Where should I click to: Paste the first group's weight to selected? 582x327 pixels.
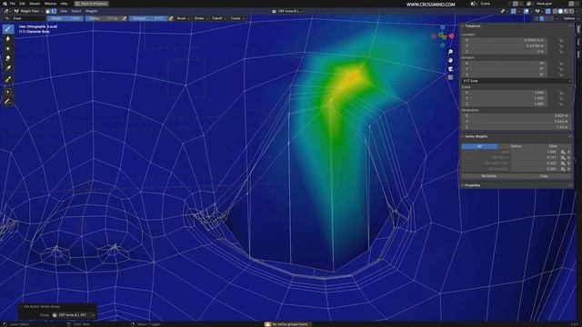[563, 152]
